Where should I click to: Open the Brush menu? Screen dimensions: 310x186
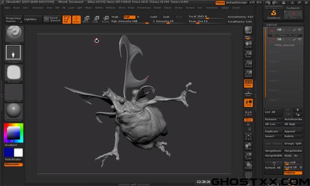click(x=16, y=7)
